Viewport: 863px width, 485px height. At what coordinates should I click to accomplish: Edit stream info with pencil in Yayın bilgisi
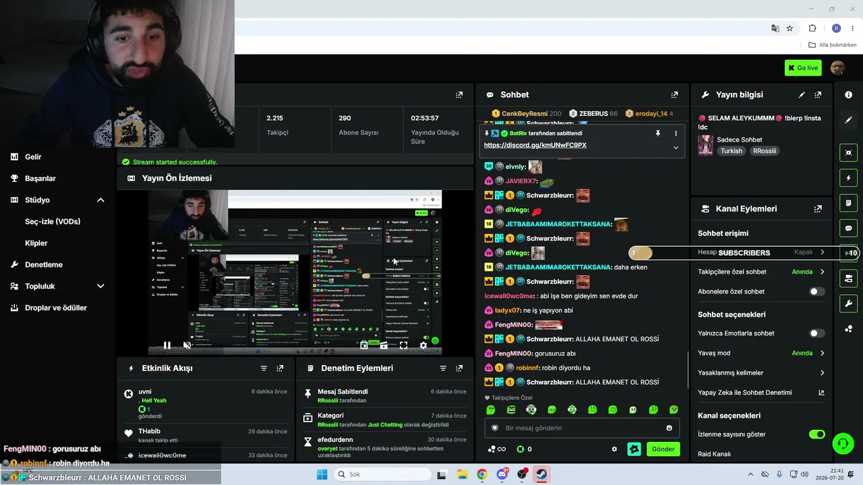802,95
